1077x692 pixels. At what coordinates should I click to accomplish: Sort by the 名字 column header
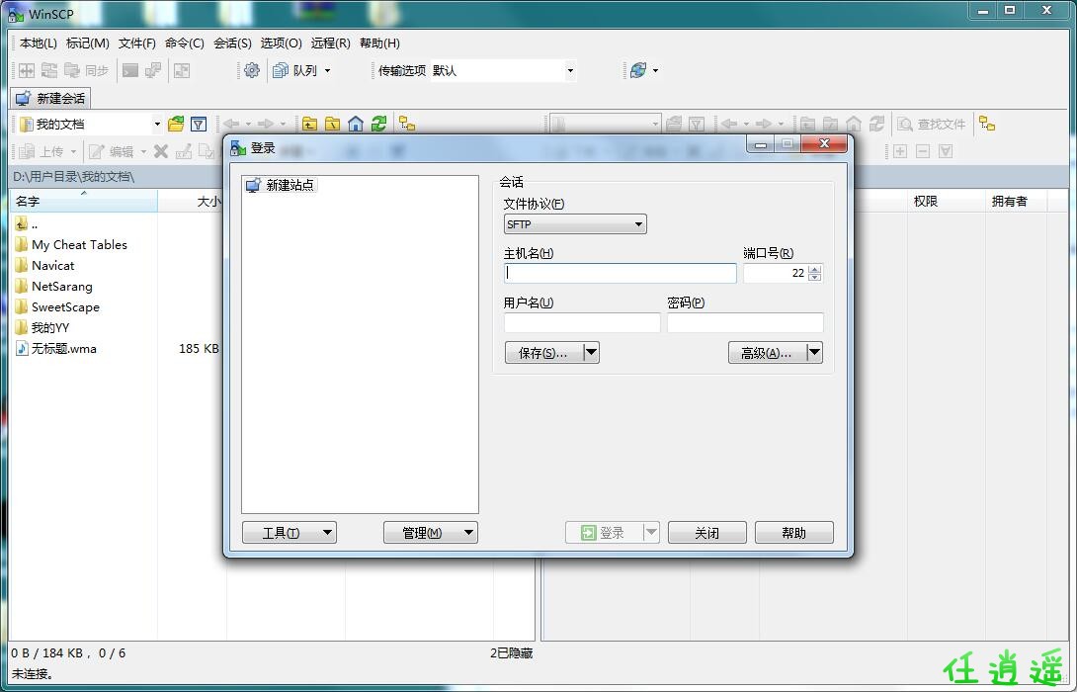[x=84, y=202]
